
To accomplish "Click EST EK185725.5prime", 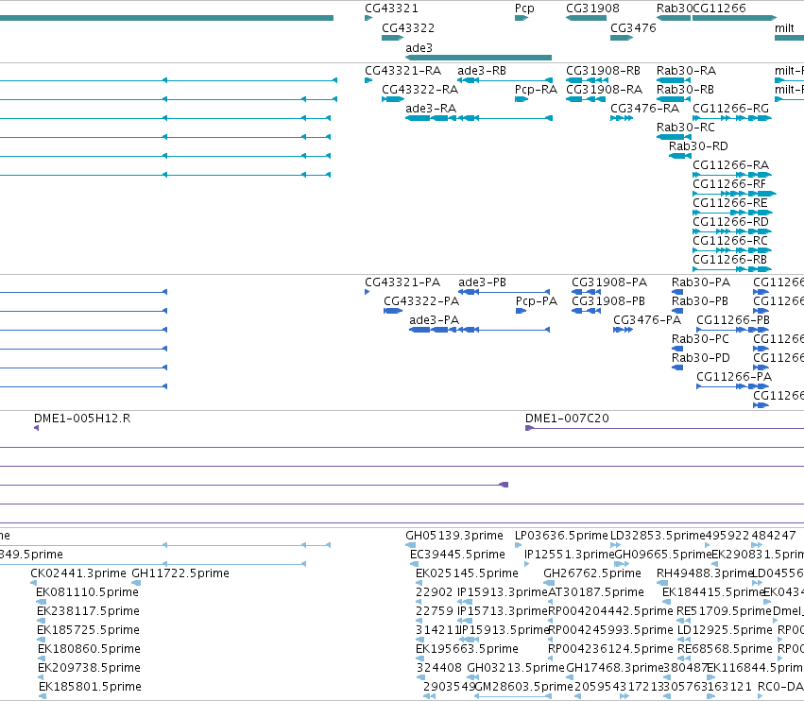I will (x=42, y=640).
